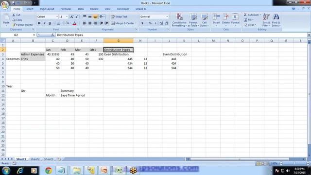Image resolution: width=311 pixels, height=175 pixels.
Task: Click formula bar with Distribution Types
Action: [x=181, y=35]
